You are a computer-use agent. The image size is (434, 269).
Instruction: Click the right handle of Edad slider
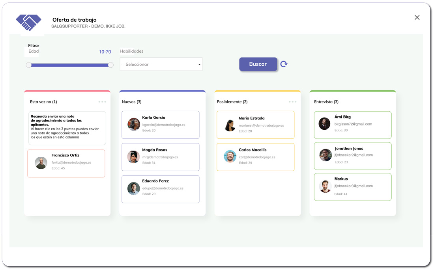coord(111,65)
